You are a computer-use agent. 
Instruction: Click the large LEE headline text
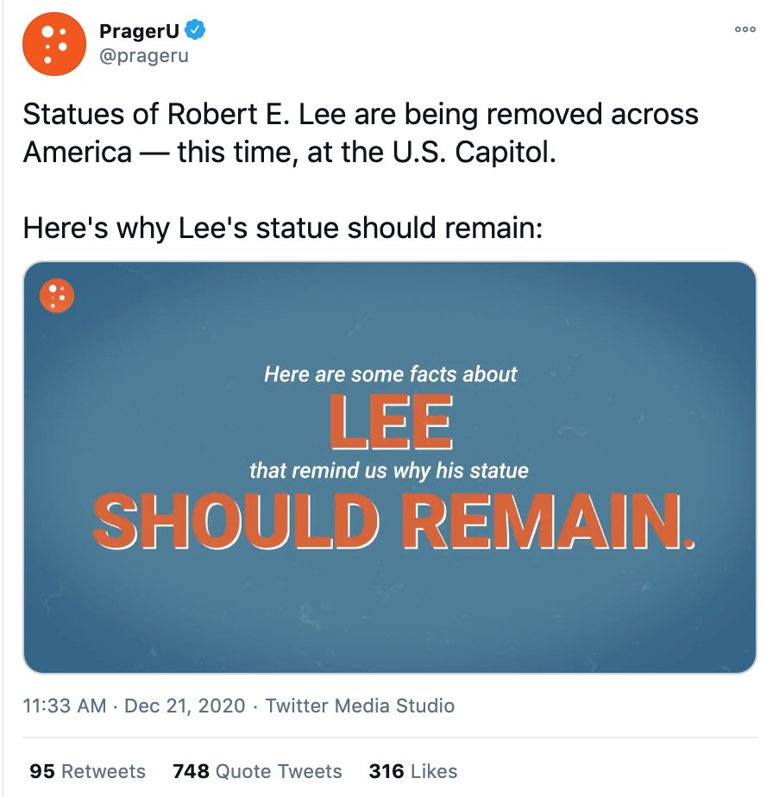(391, 422)
